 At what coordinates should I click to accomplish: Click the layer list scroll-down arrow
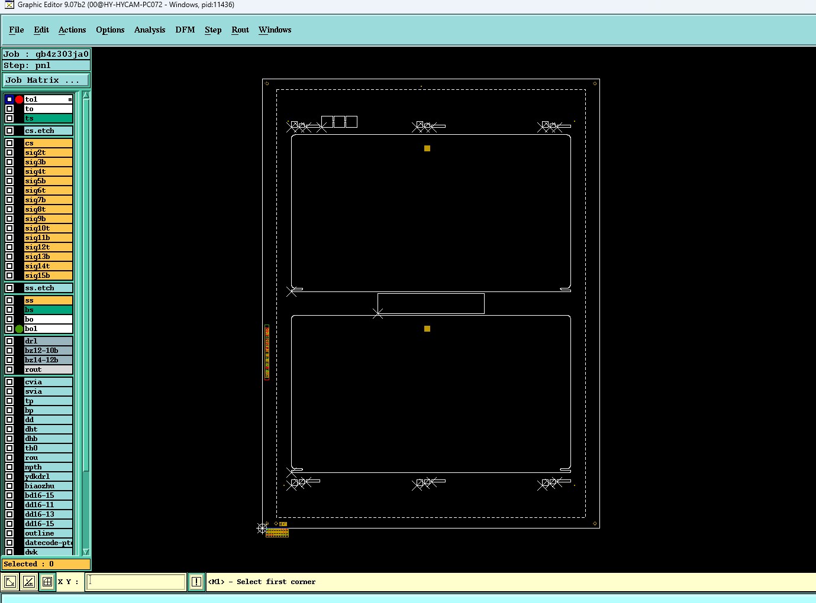[86, 552]
